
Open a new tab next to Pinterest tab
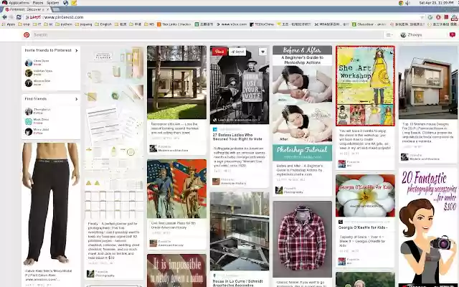tap(56, 9)
